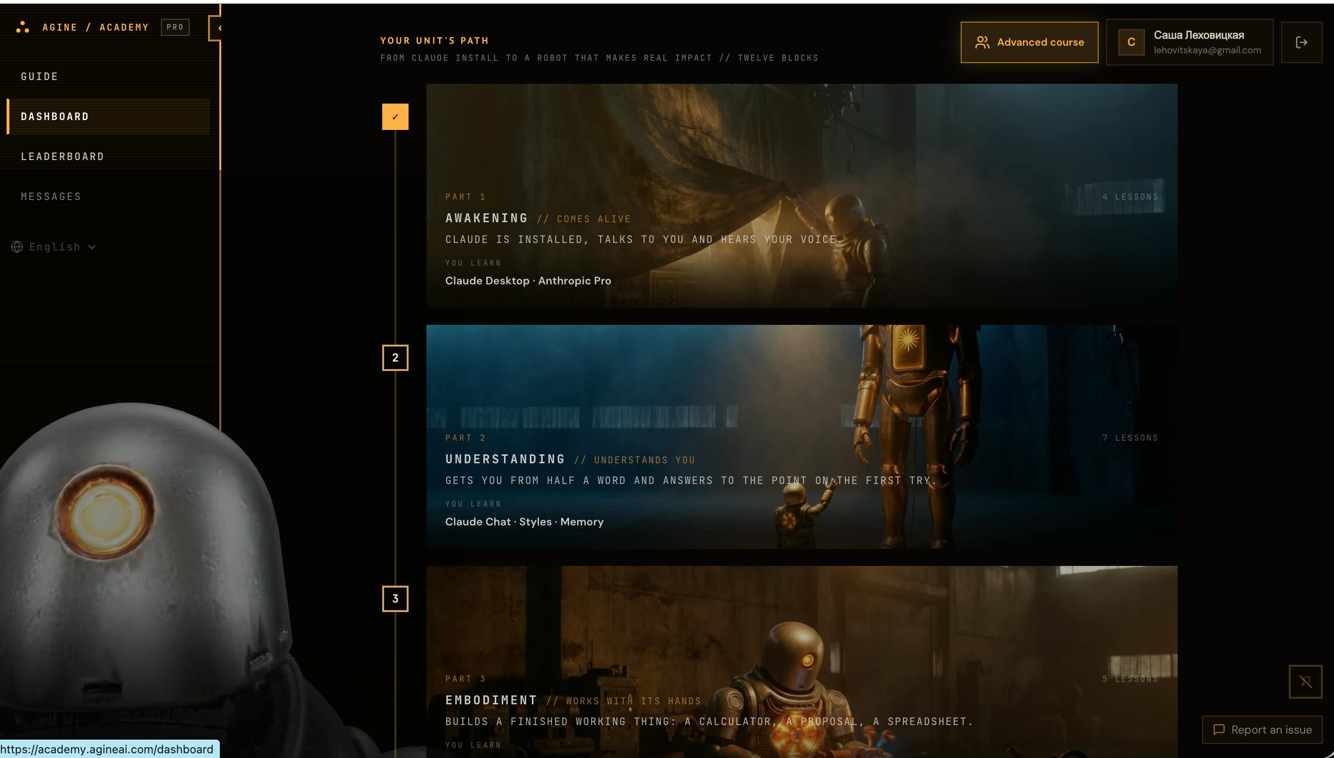Click the chat bubble icon in Report an issue
The width and height of the screenshot is (1334, 758).
click(1219, 730)
